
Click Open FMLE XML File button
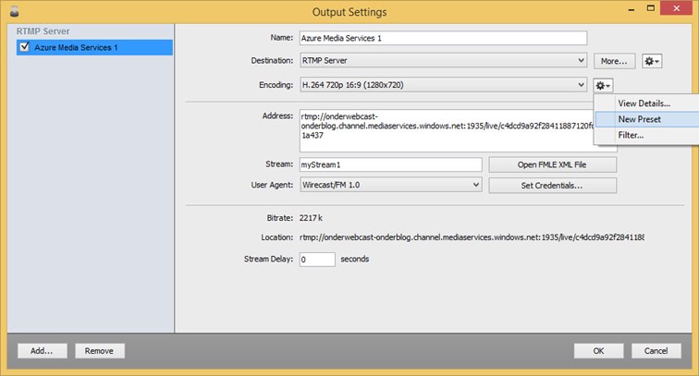(552, 164)
